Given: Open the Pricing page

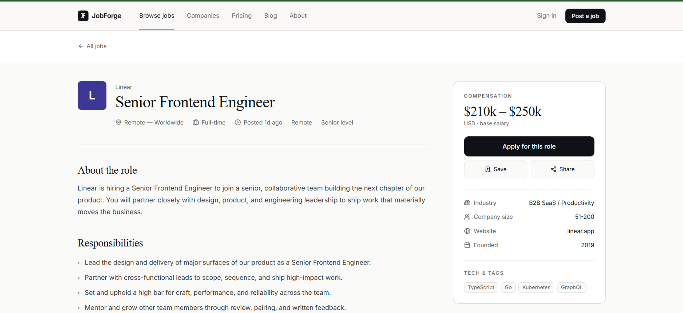Looking at the screenshot, I should click(x=241, y=16).
